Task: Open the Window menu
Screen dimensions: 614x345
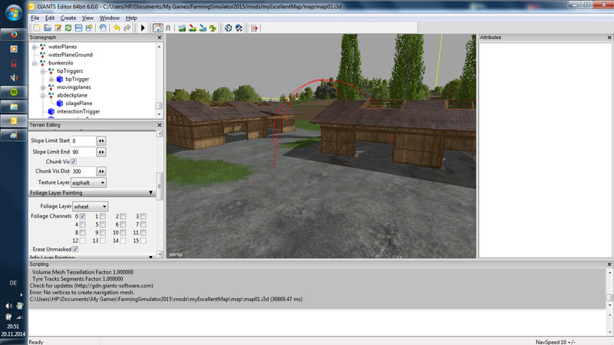Action: tap(109, 18)
